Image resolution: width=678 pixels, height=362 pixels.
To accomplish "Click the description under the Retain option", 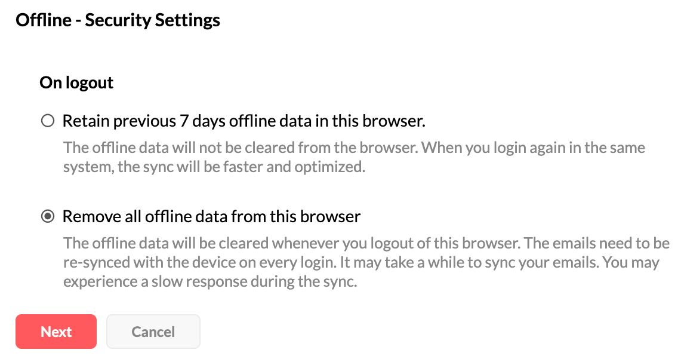I will 354,157.
